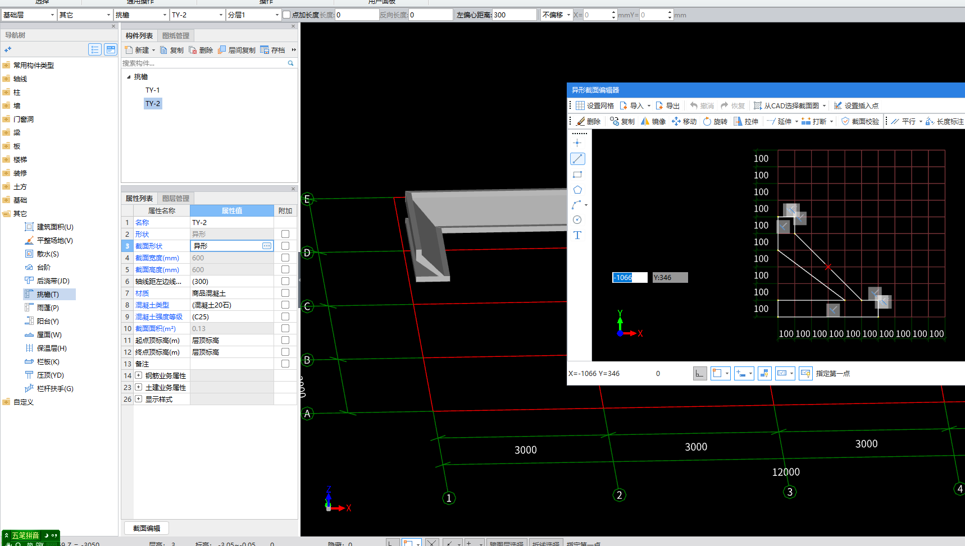Image resolution: width=965 pixels, height=546 pixels.
Task: Click 旋转 rotate tool
Action: click(715, 121)
